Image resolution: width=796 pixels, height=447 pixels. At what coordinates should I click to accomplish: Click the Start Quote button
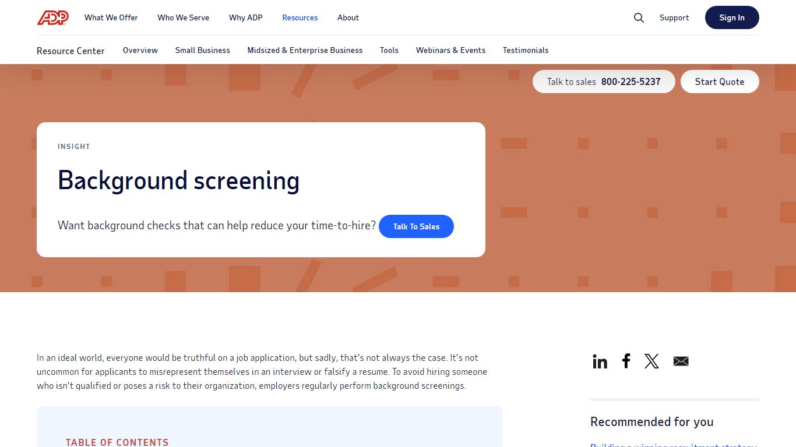tap(720, 81)
